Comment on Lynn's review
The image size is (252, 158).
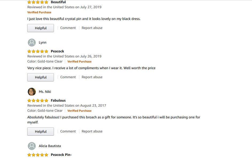point(68,77)
